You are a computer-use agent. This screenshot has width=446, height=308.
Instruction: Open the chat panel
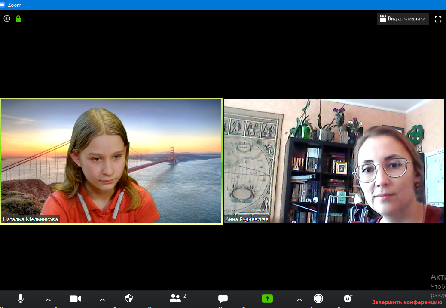click(223, 299)
